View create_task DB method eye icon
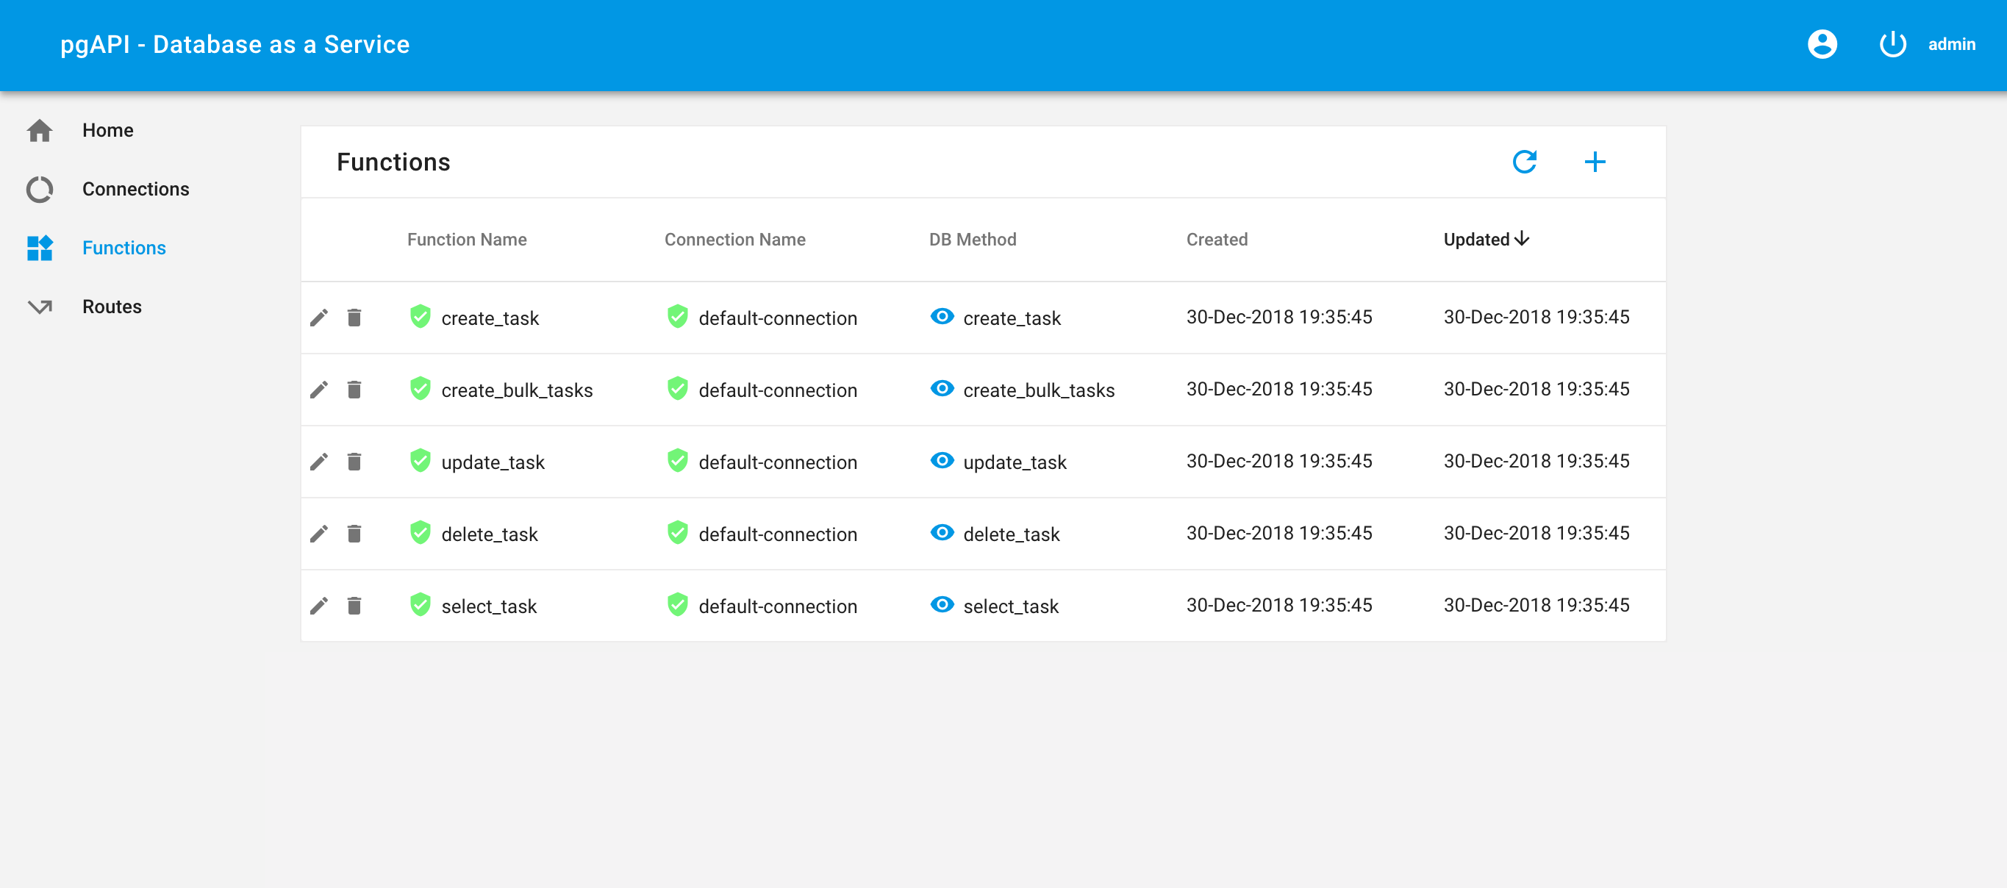The width and height of the screenshot is (2007, 888). tap(942, 316)
